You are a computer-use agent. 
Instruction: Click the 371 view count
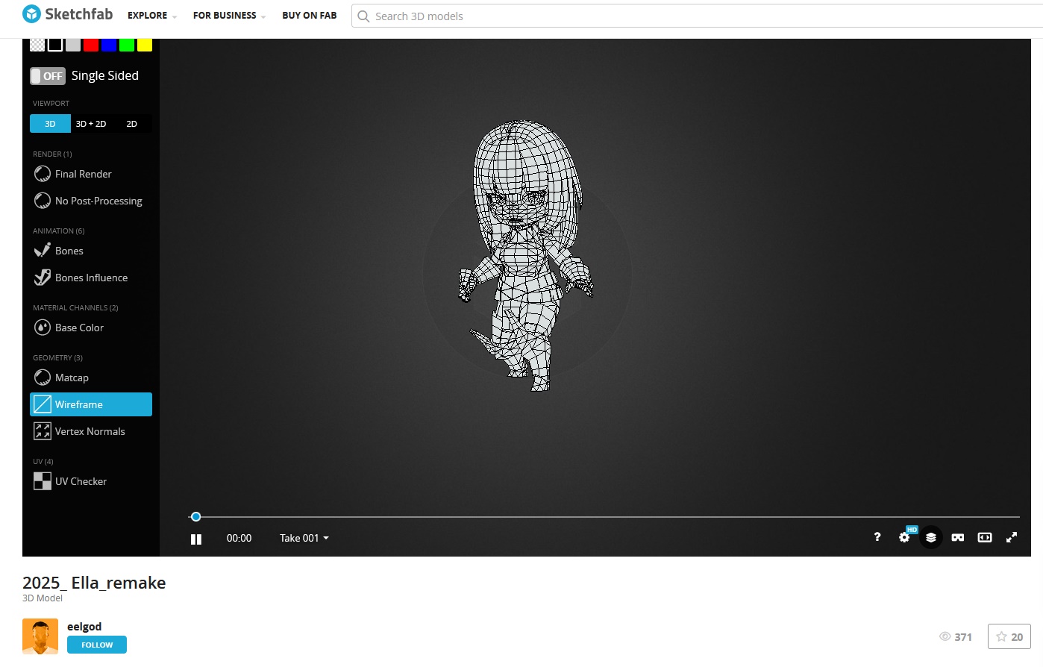[956, 636]
